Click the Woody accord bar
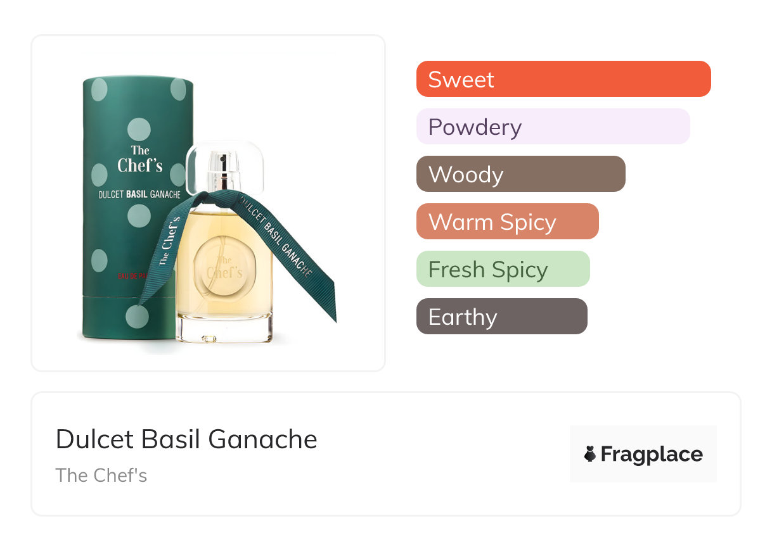Image resolution: width=772 pixels, height=547 pixels. 520,174
